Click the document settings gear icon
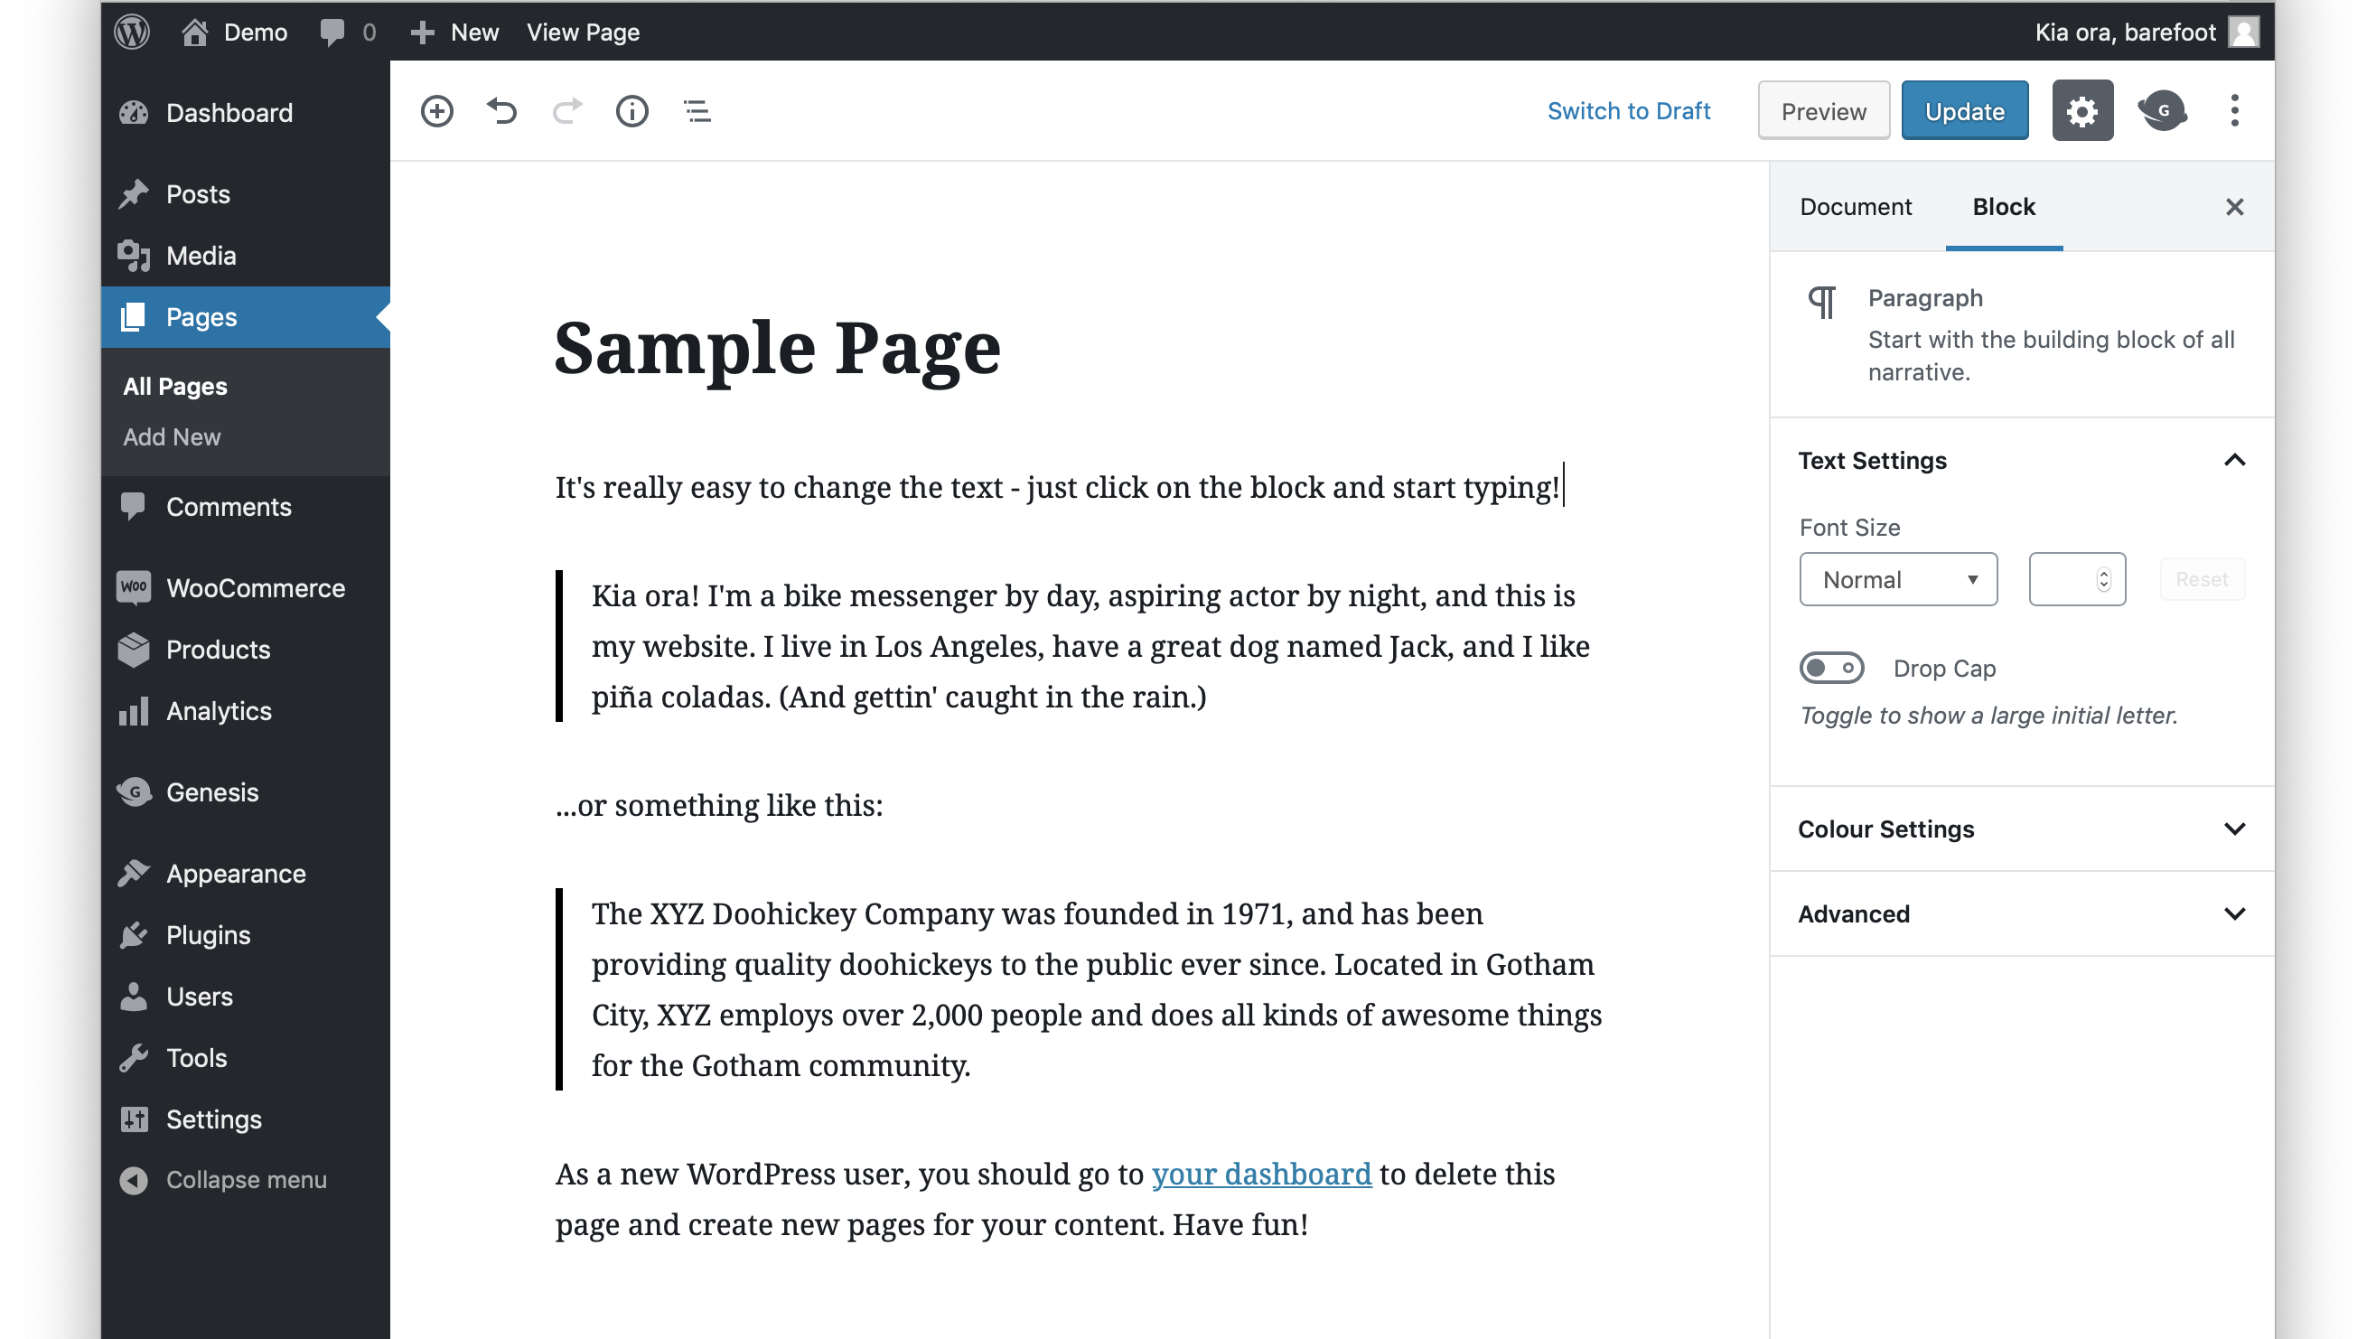The height and width of the screenshot is (1339, 2376). point(2082,109)
